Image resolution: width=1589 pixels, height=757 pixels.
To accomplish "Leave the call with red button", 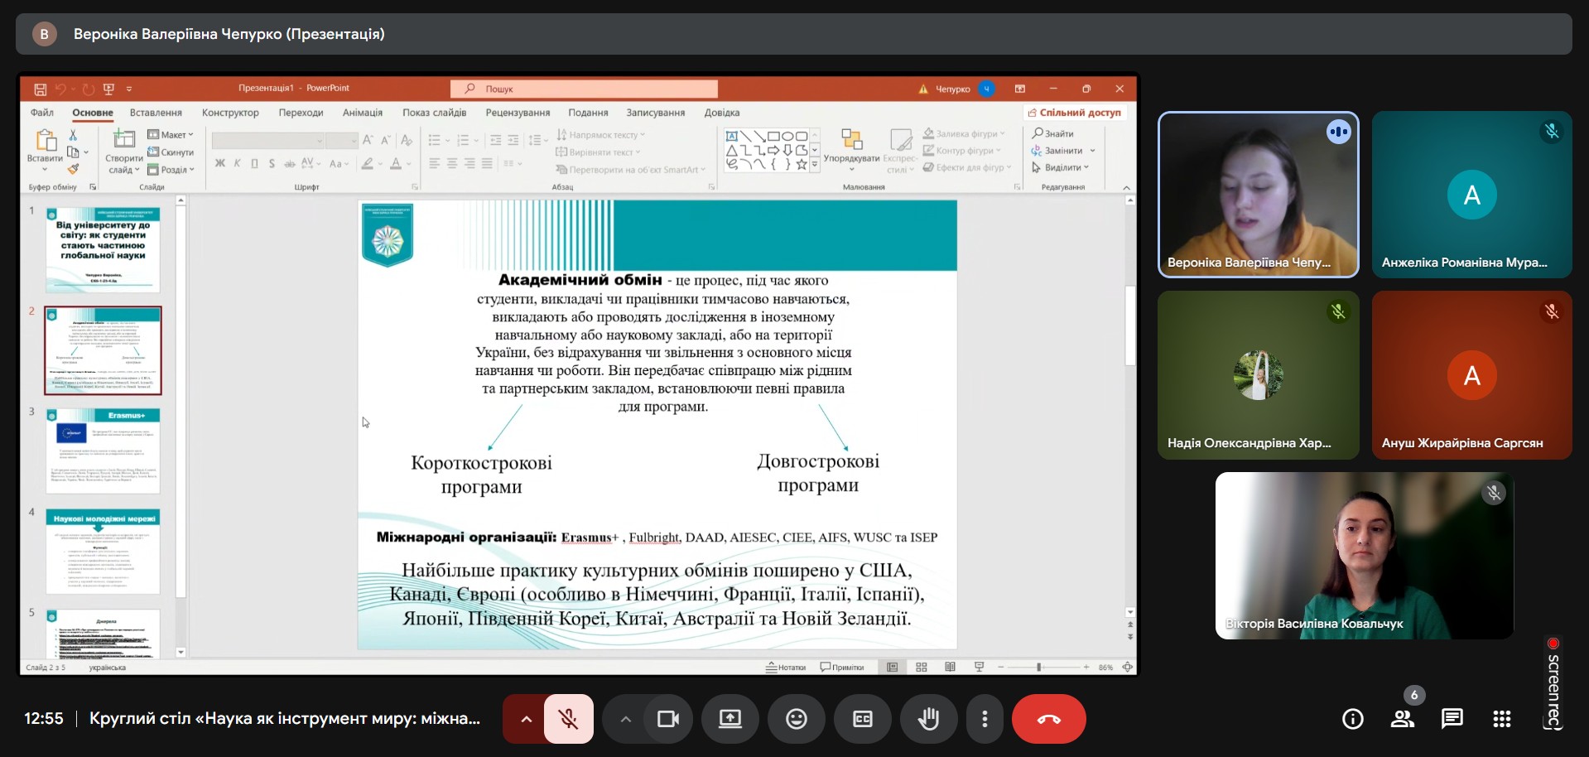I will click(x=1048, y=719).
